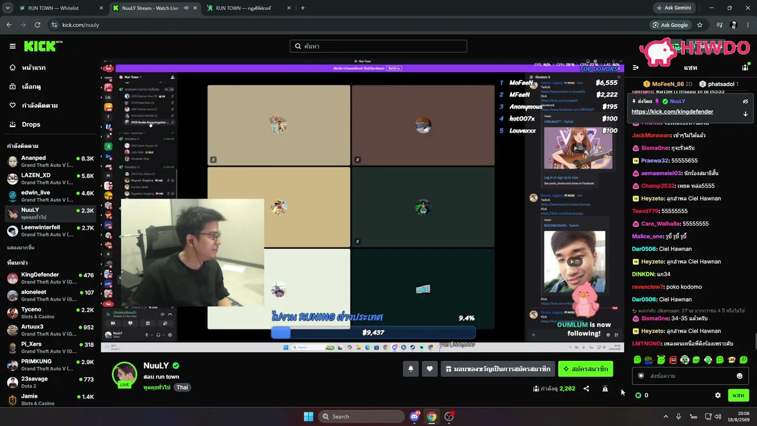Click the chat identity shield icon
The image size is (757, 426).
[x=640, y=376]
